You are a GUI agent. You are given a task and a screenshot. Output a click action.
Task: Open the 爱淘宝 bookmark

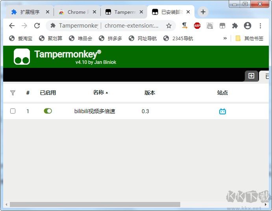point(20,38)
